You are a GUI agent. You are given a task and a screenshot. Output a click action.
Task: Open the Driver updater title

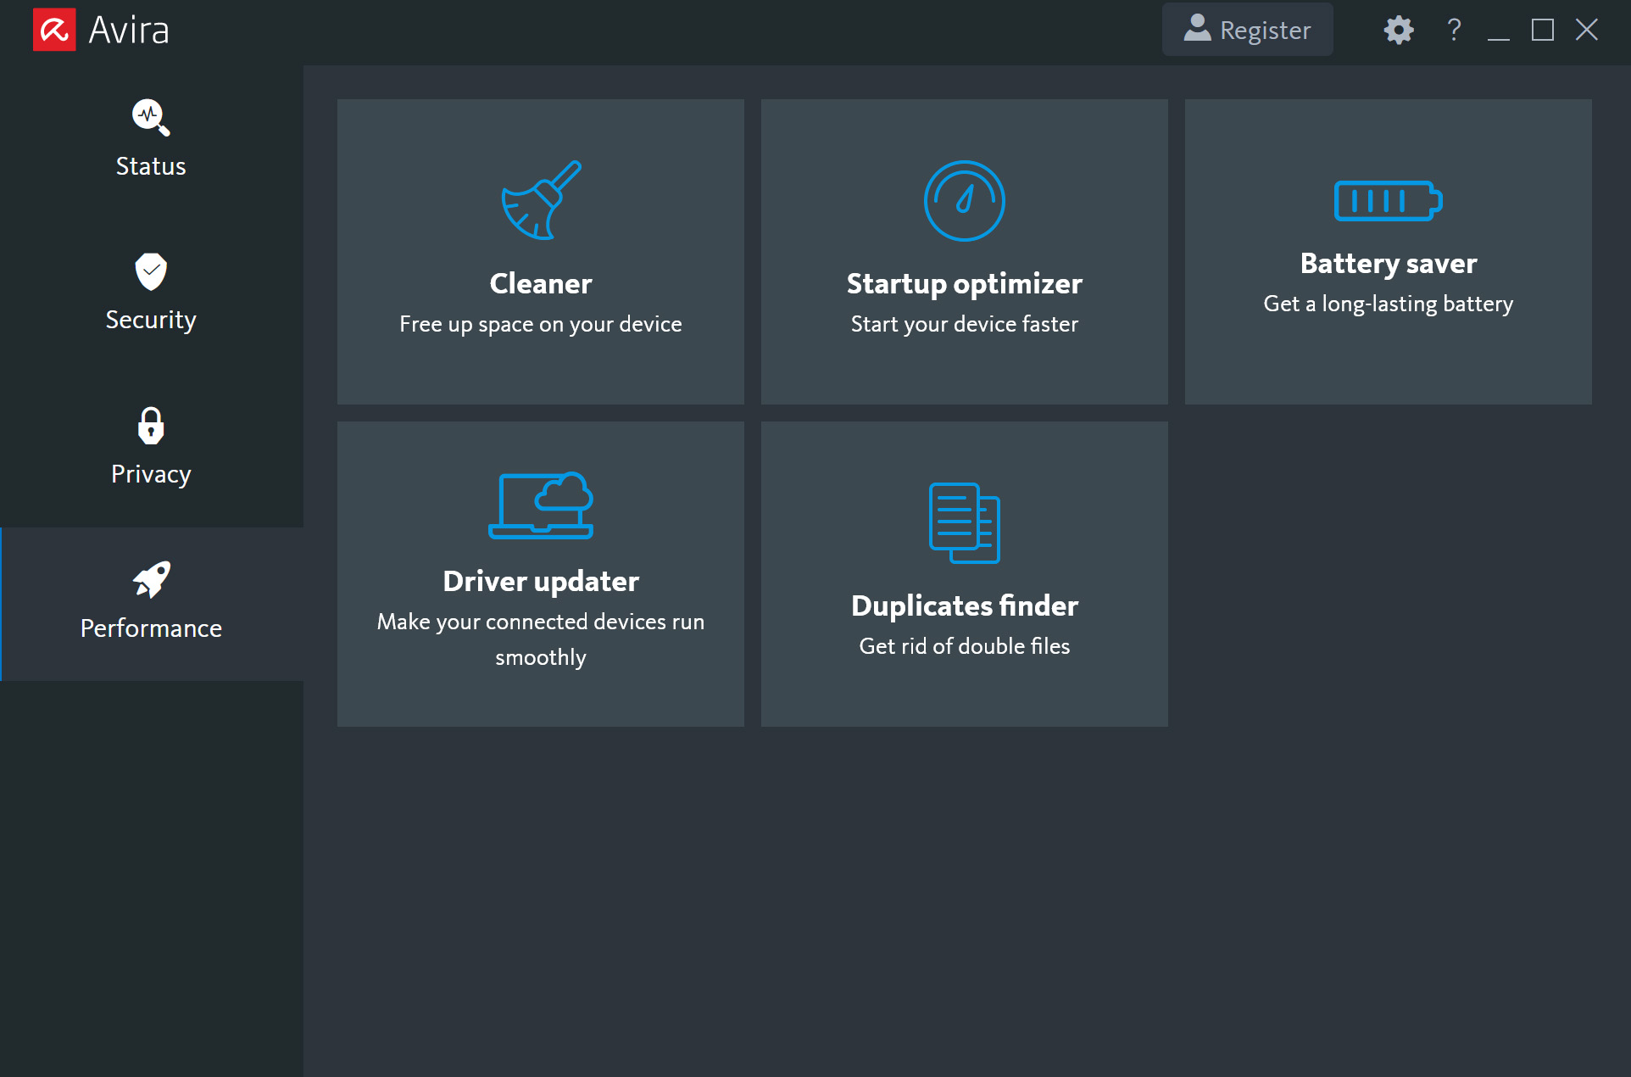[x=541, y=582]
